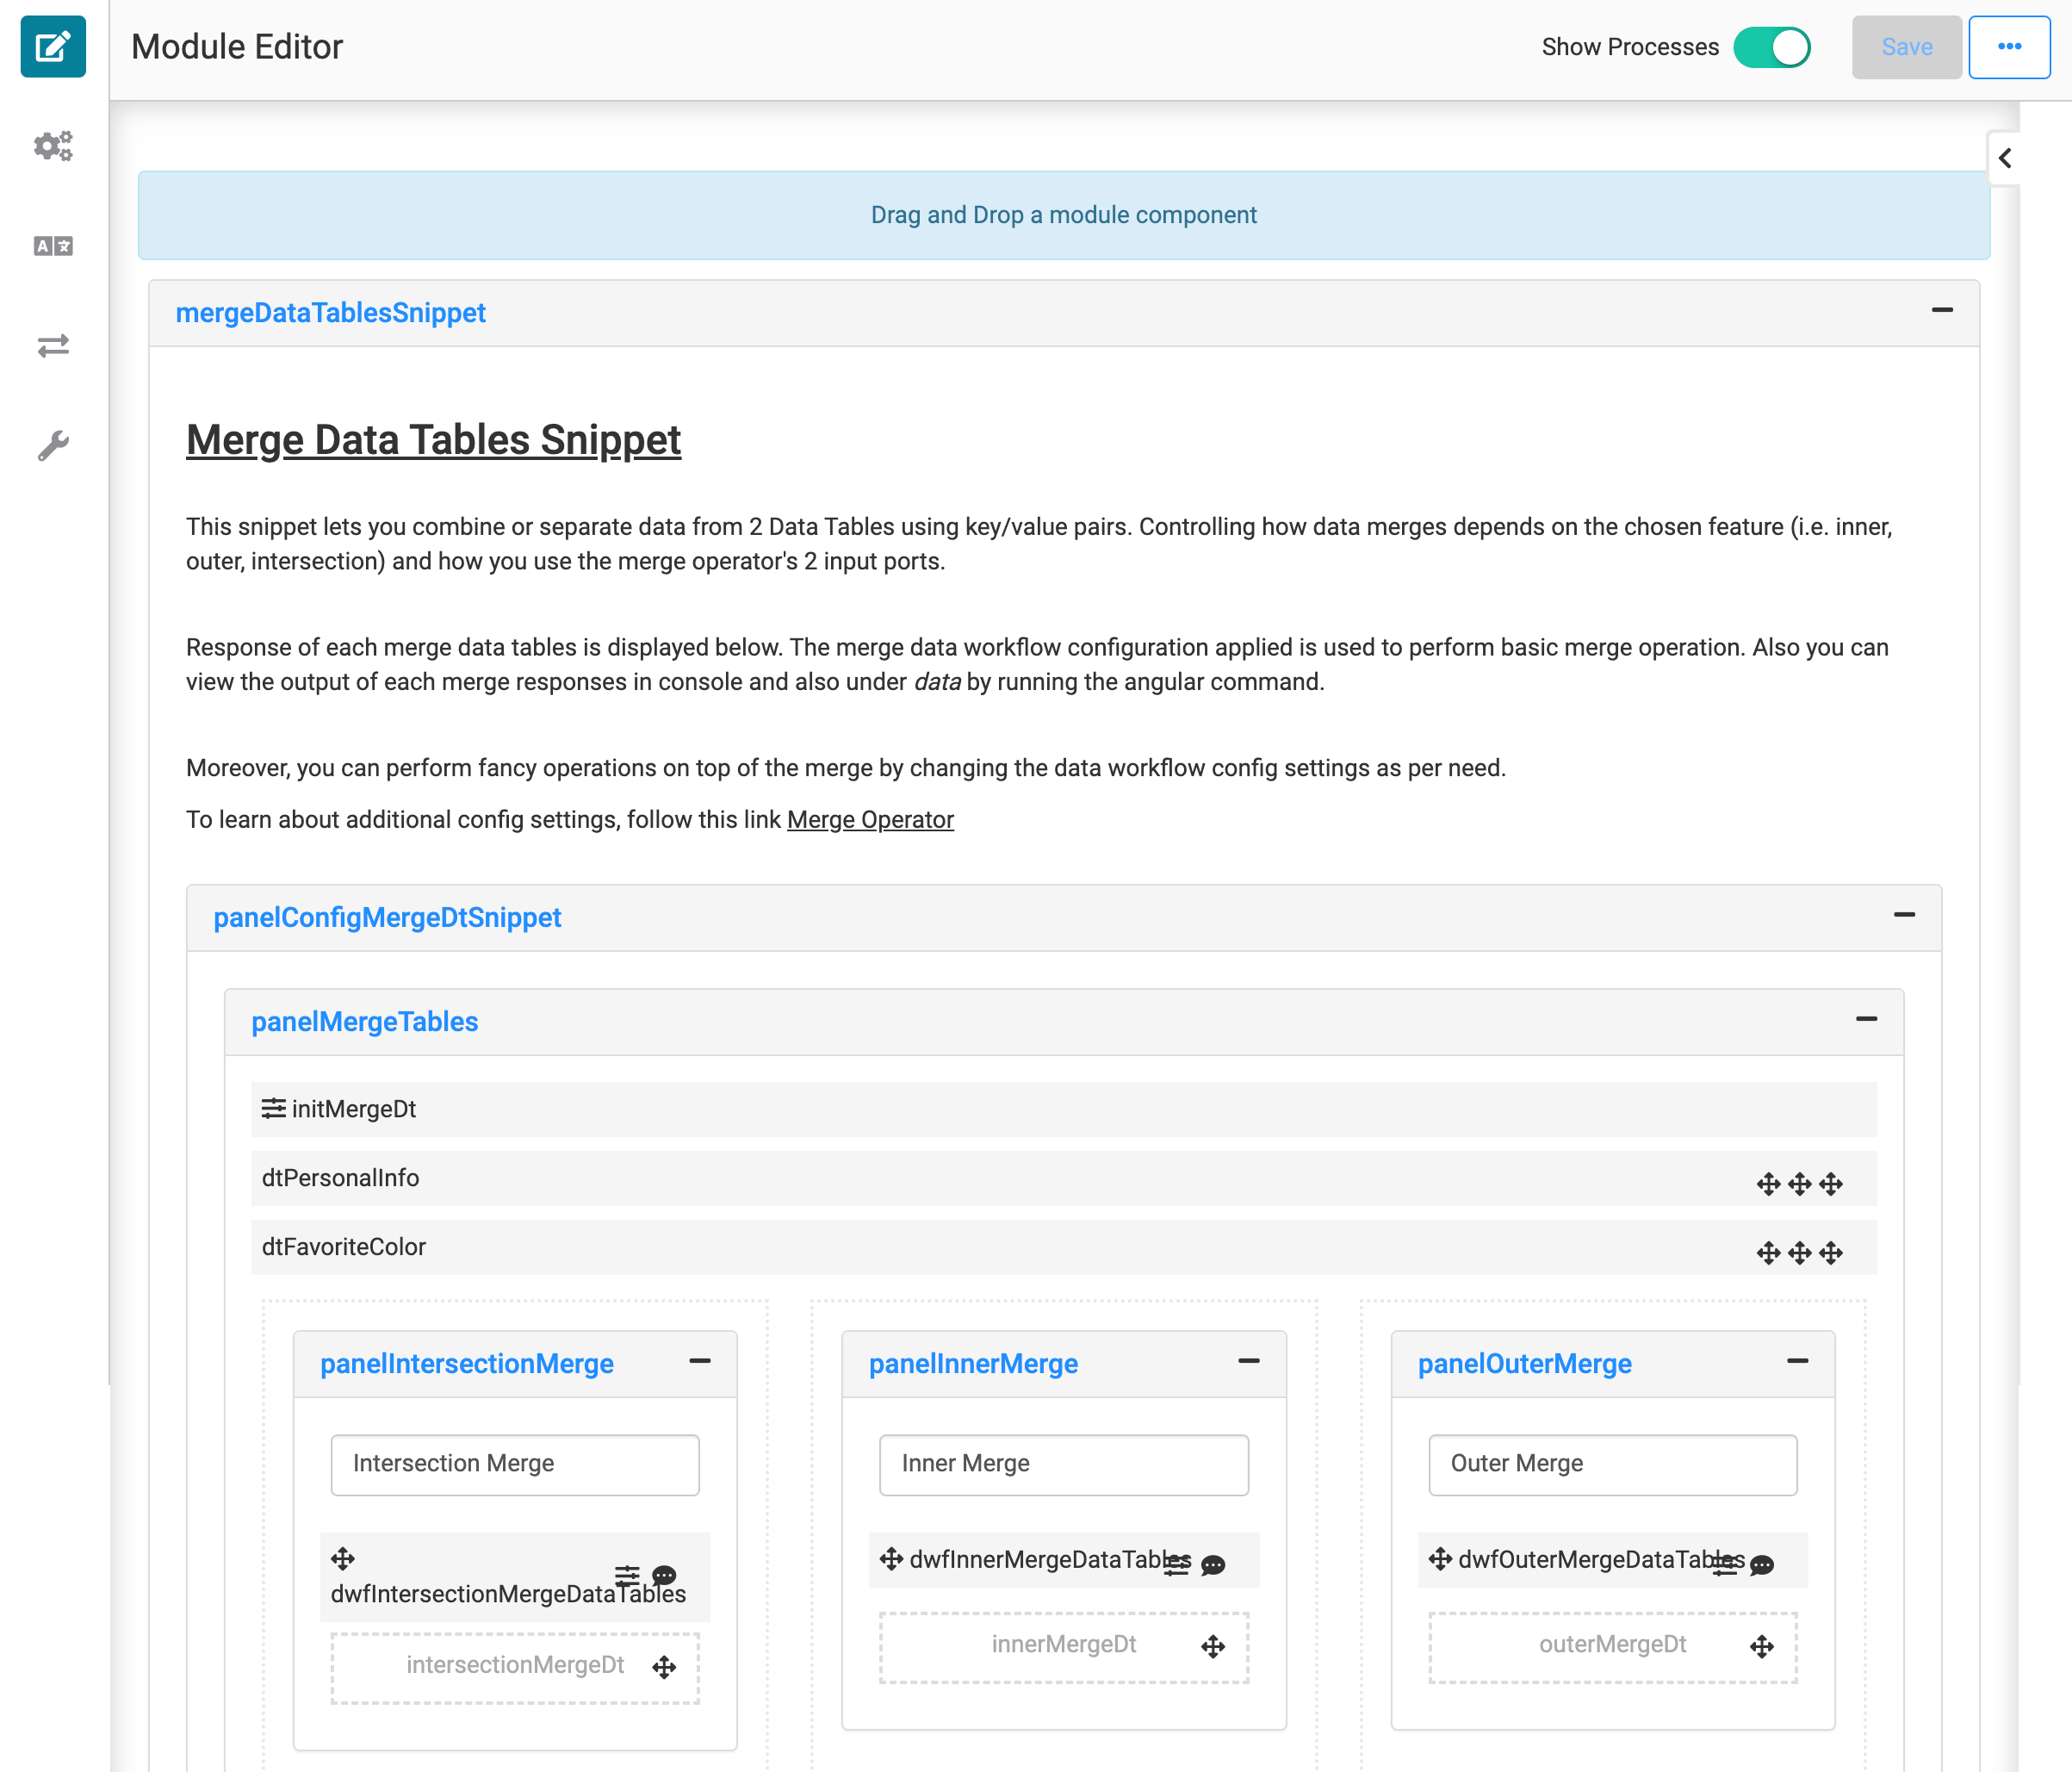Viewport: 2072px width, 1772px height.
Task: Toggle the Show Processes switch
Action: click(1771, 47)
